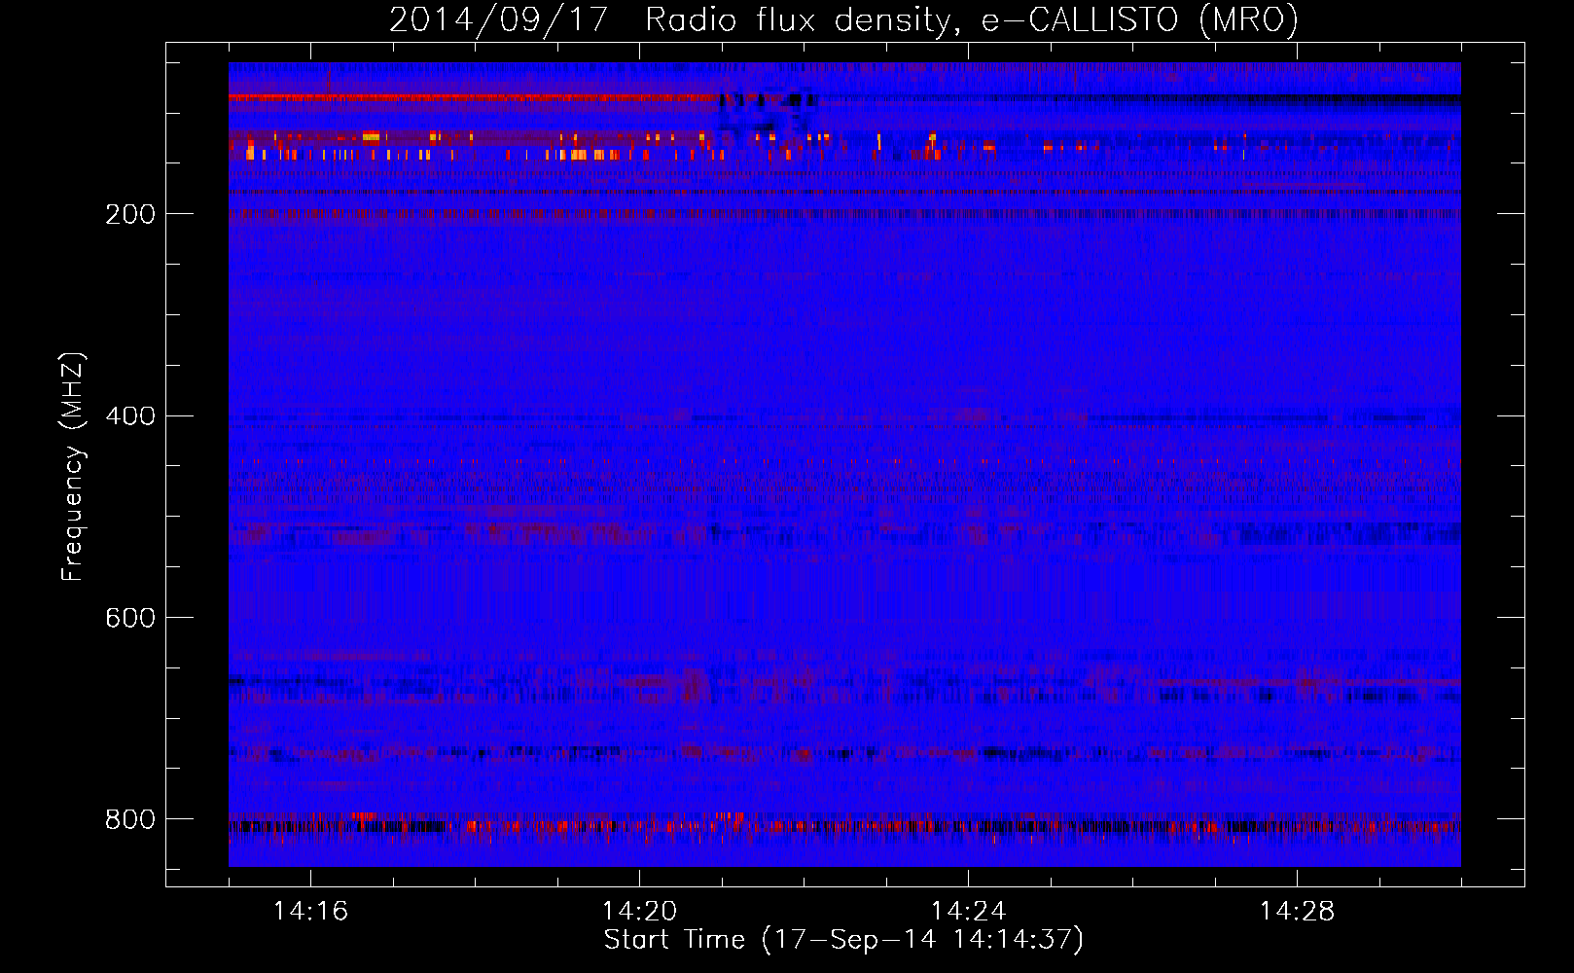Select the 'Frequency (MHZ)' y-axis label
This screenshot has width=1574, height=973.
point(73,467)
